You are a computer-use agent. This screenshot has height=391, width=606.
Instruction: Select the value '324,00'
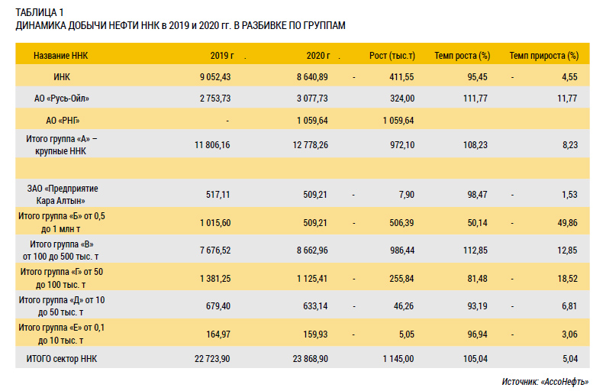(402, 99)
